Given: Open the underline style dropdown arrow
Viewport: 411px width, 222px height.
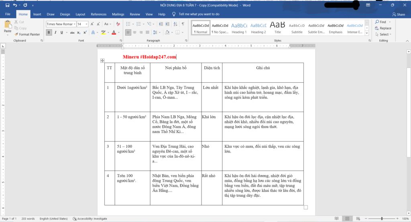Looking at the screenshot, I should (x=67, y=33).
